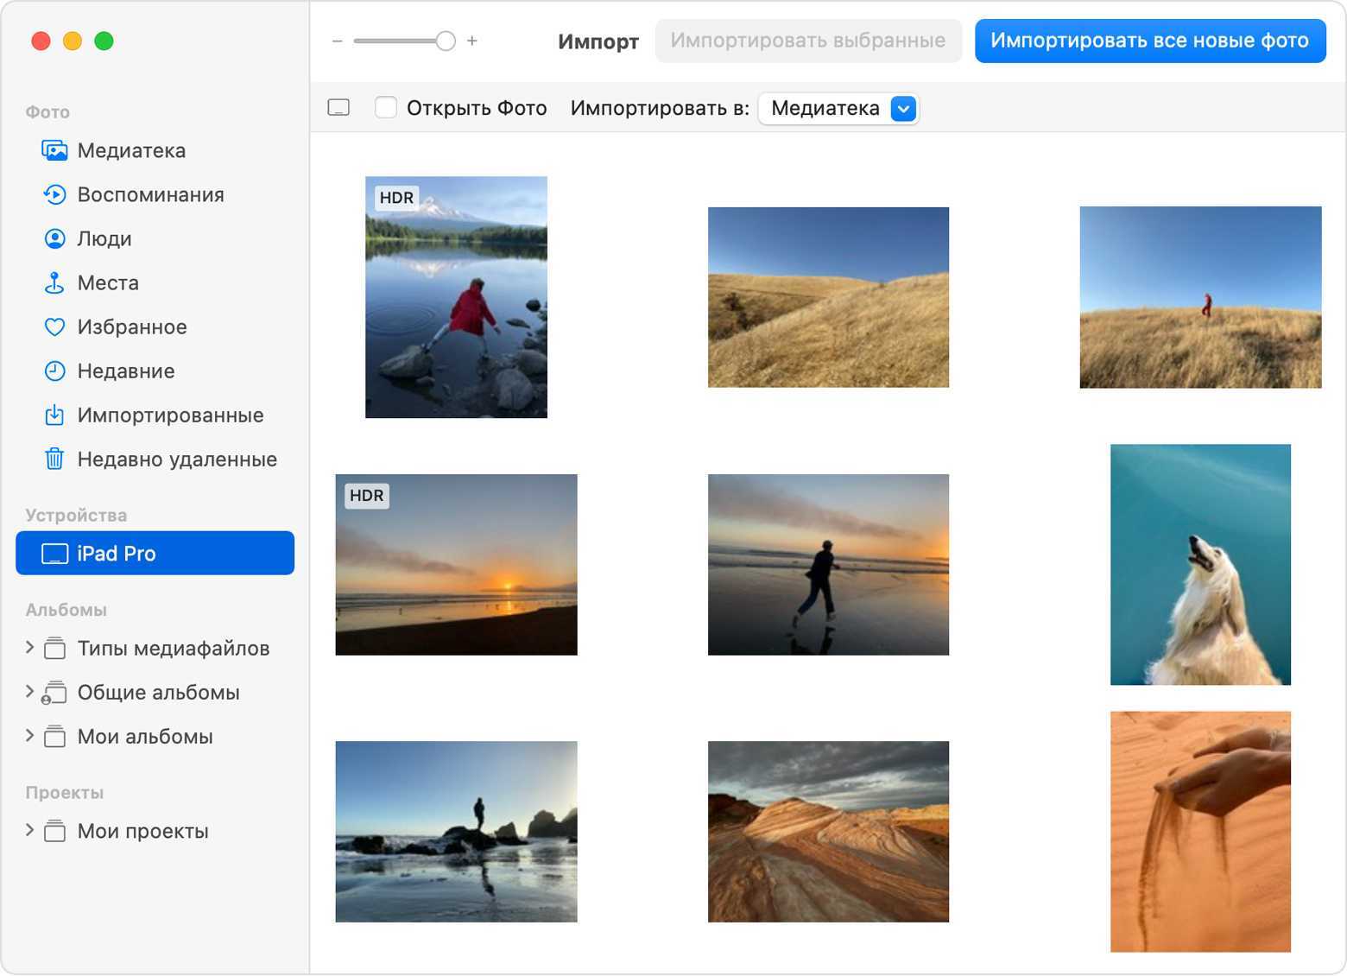This screenshot has width=1347, height=976.
Task: Click the Импортировать выбранные button
Action: pyautogui.click(x=807, y=41)
